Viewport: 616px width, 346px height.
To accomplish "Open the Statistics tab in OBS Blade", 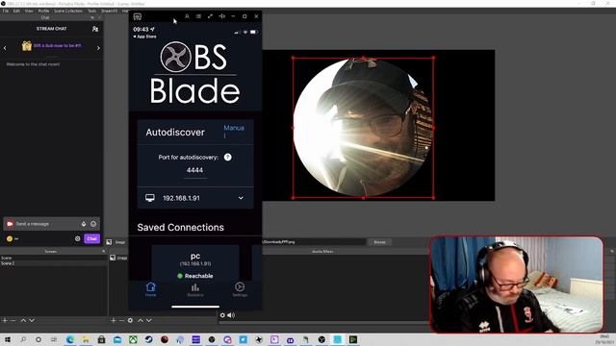I will click(x=195, y=290).
